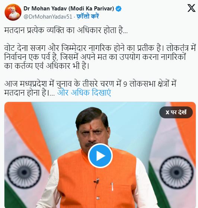Click the speaker's face in video thumbnail
This screenshot has width=198, height=208.
point(94,133)
